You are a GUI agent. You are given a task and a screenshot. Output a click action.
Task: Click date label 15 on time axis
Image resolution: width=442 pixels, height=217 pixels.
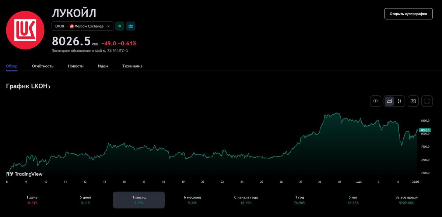(x=105, y=182)
